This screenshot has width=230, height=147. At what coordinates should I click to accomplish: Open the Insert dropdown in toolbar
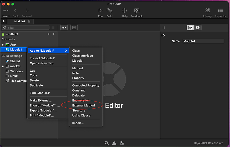[6, 11]
